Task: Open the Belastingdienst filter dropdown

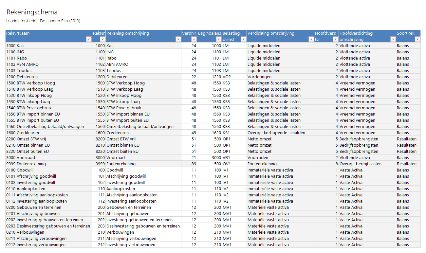Action: (x=243, y=39)
